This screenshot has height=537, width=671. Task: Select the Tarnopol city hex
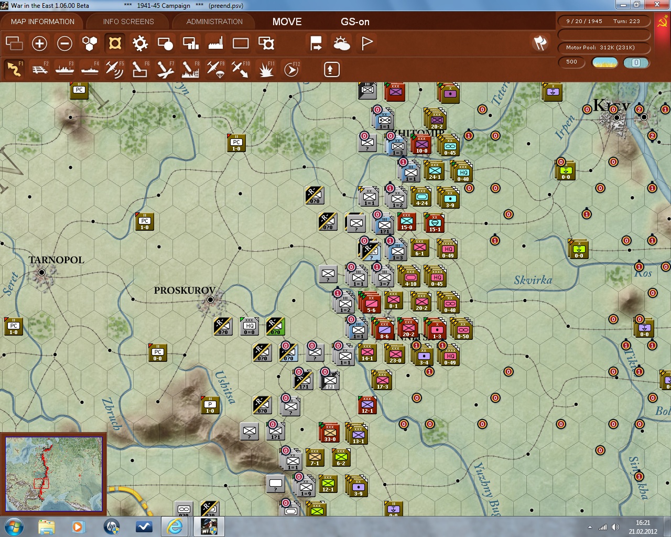[41, 273]
